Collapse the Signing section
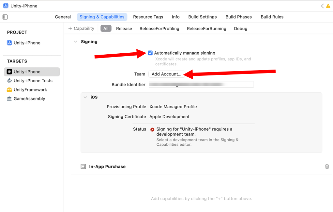 pyautogui.click(x=75, y=42)
